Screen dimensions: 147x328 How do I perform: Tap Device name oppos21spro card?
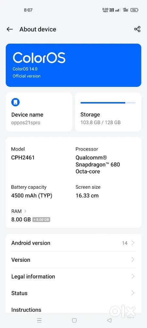(39, 112)
